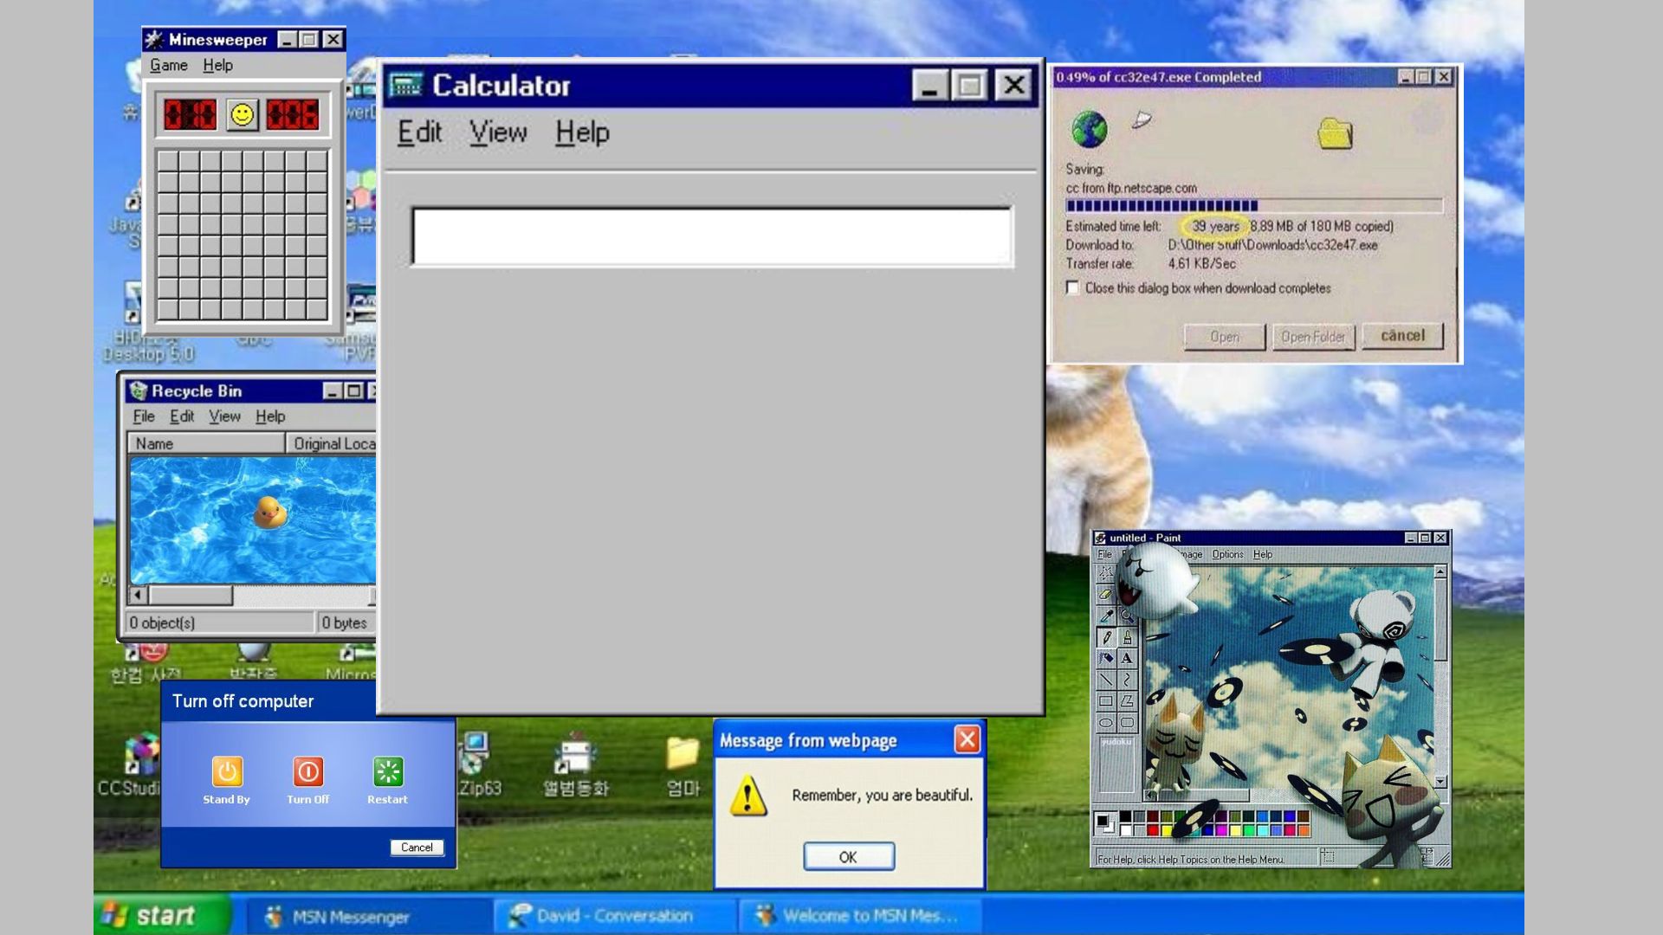The width and height of the screenshot is (1663, 935).
Task: Select the Magnifier tool in Paint
Action: point(1128,615)
